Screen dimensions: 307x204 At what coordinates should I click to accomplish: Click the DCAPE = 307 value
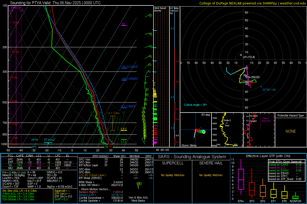tap(11, 184)
